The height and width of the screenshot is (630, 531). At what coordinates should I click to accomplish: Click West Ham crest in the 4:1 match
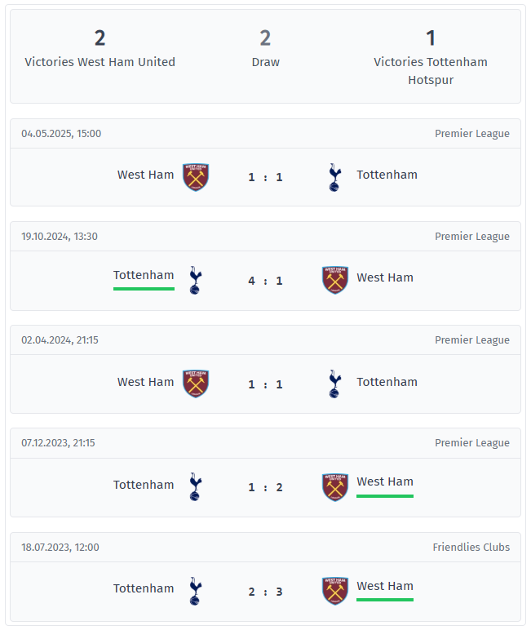[x=335, y=280]
